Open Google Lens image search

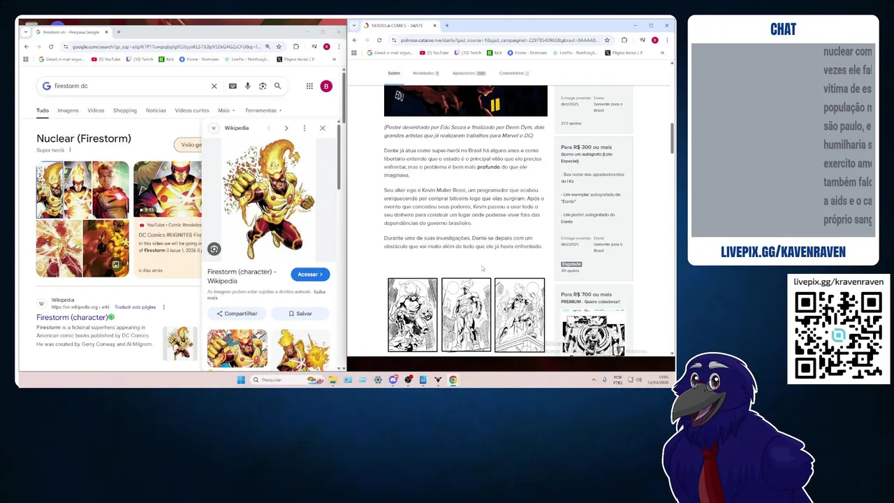coord(263,86)
